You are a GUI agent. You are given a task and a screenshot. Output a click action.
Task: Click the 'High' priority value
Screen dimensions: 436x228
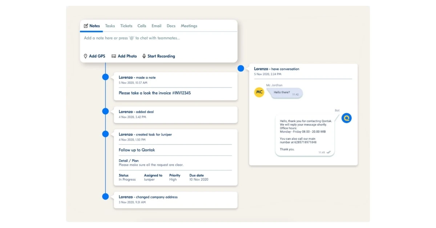point(173,180)
